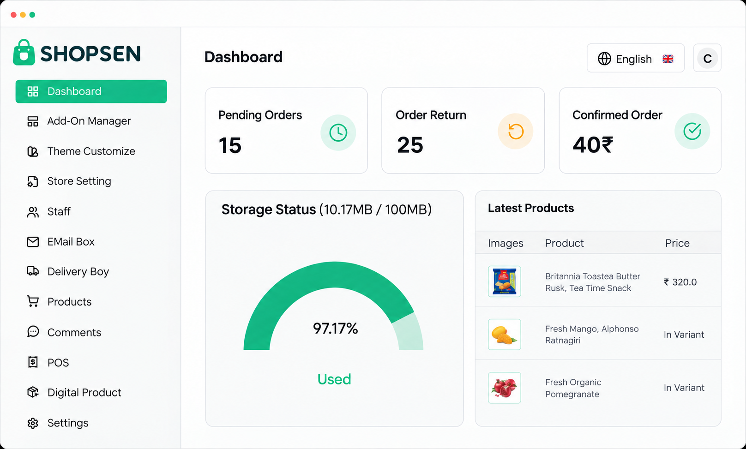746x449 pixels.
Task: Click the Pending Orders clock icon
Action: pyautogui.click(x=338, y=133)
